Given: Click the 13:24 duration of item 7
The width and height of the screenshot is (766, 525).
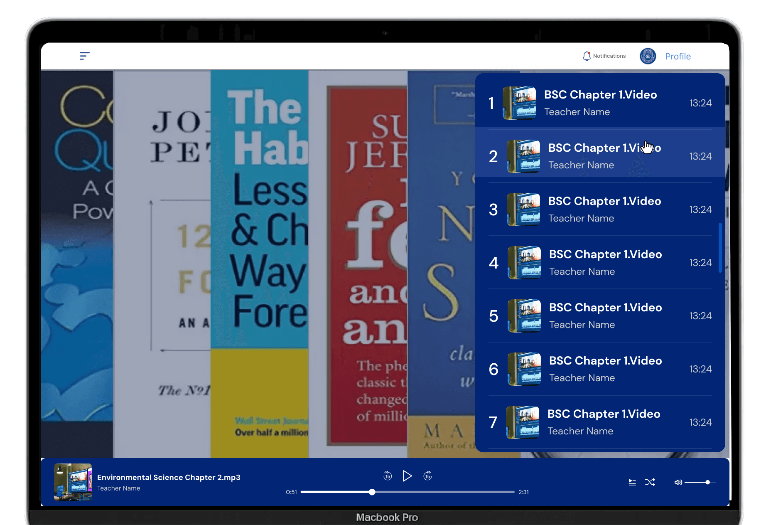Looking at the screenshot, I should pos(701,422).
